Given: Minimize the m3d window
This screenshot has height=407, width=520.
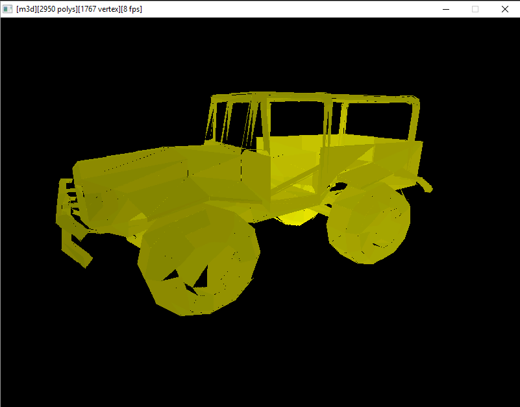Looking at the screenshot, I should [x=446, y=9].
